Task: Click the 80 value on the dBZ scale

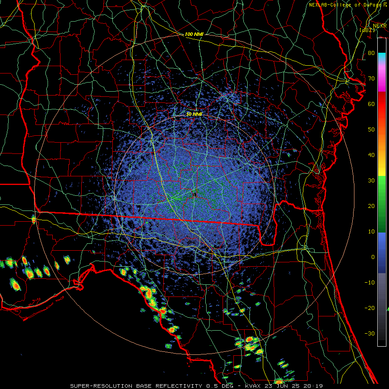Action: coord(371,53)
